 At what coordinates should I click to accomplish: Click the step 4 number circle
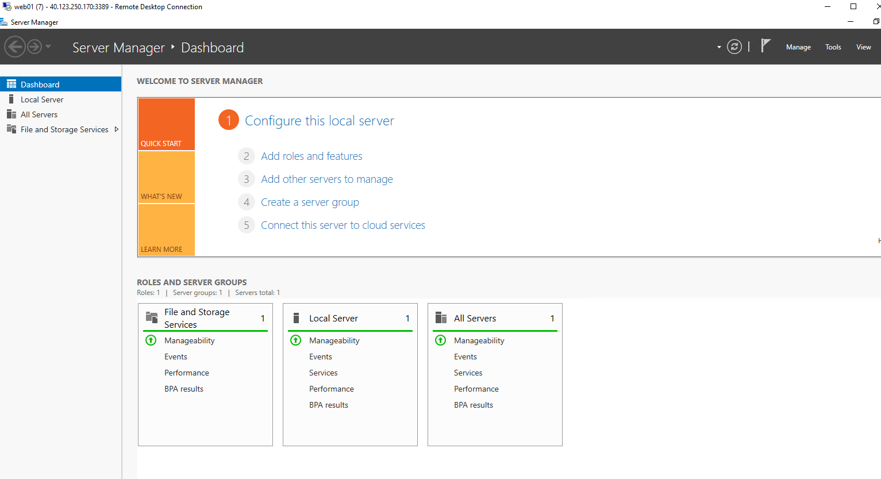coord(247,202)
